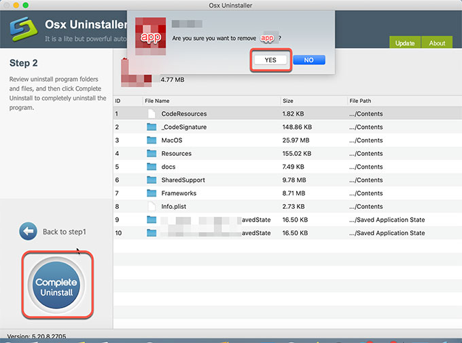
Task: Click the yellow minimize window button
Action: pyautogui.click(x=16, y=5)
